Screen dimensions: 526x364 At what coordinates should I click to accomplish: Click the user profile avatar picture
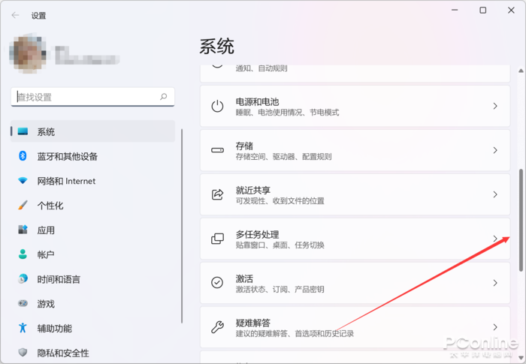click(x=28, y=55)
